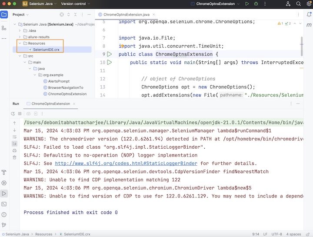This screenshot has width=313, height=237.
Task: Collapse the Resources folder
Action: point(20,43)
